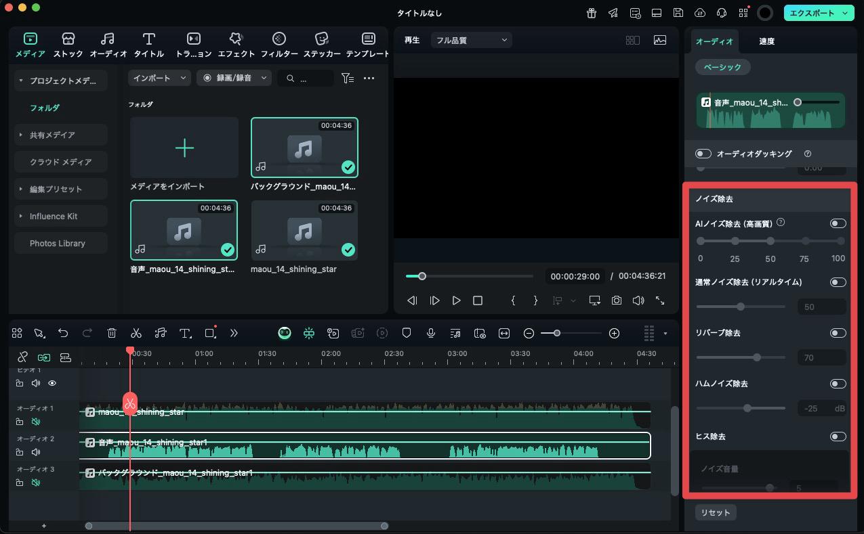
Task: Open the playback quality (フル品質) dropdown
Action: [471, 41]
